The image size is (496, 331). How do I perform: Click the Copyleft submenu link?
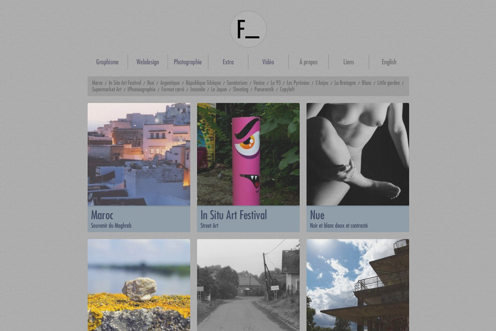pos(287,89)
